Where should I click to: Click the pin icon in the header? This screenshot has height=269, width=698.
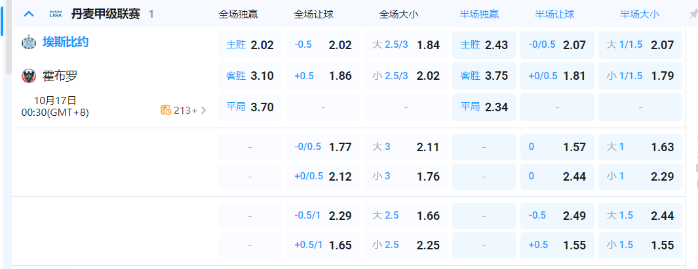coord(693,14)
